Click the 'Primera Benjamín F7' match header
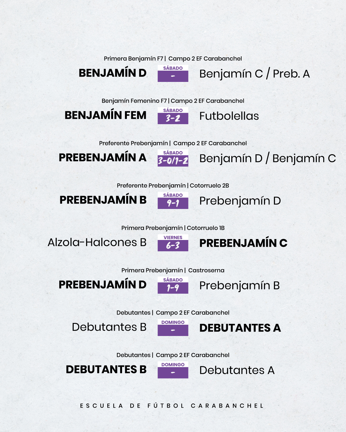The width and height of the screenshot is (346, 432). coord(173,59)
